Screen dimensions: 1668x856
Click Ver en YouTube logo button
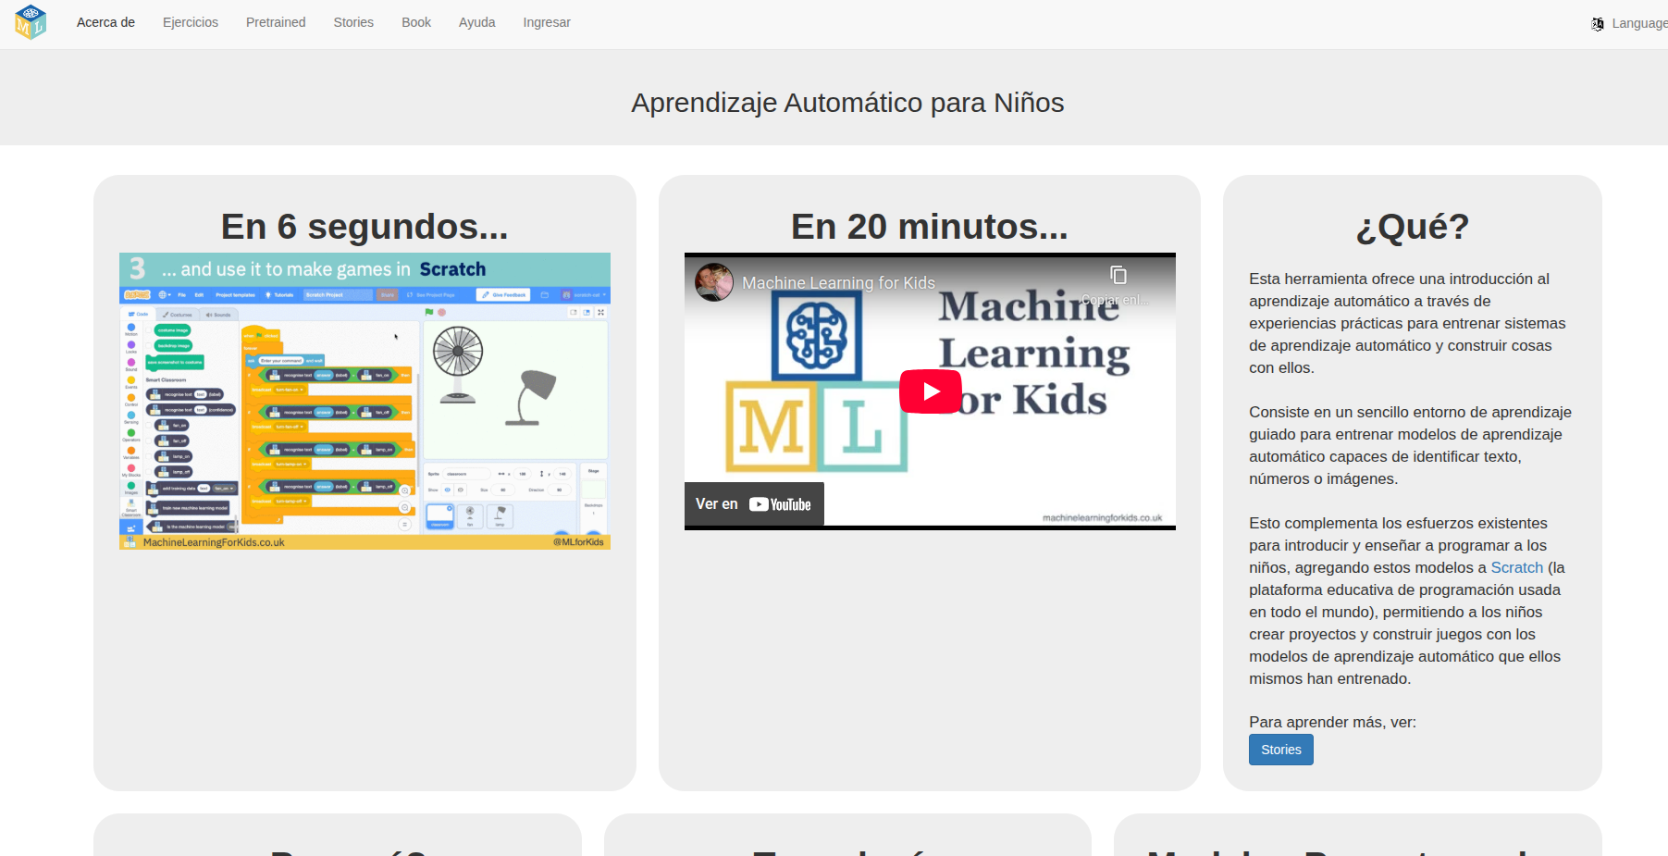(x=754, y=504)
